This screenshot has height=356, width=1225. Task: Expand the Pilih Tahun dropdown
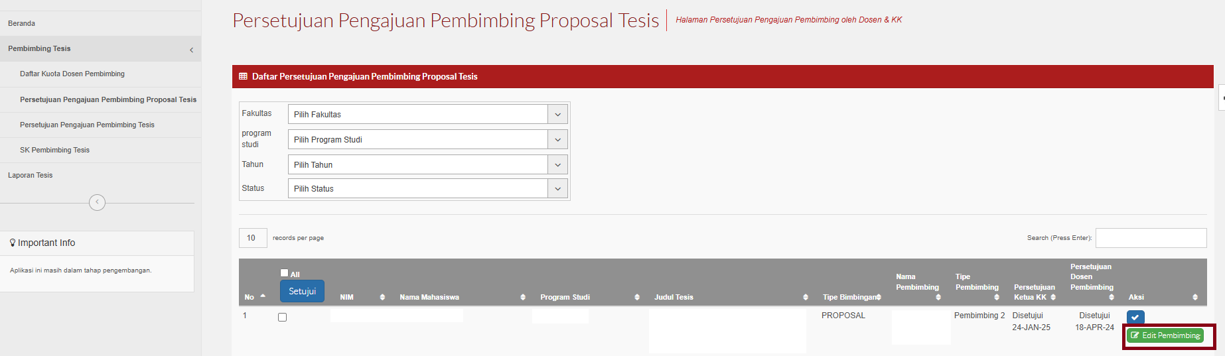427,164
